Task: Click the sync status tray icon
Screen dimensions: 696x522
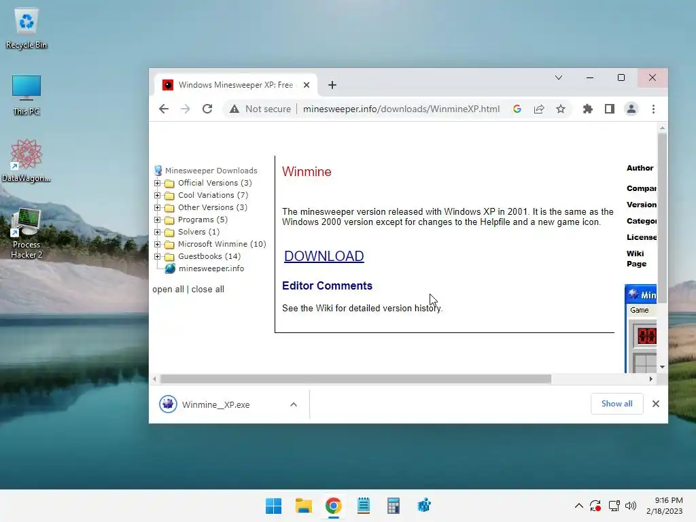Action: [x=595, y=506]
